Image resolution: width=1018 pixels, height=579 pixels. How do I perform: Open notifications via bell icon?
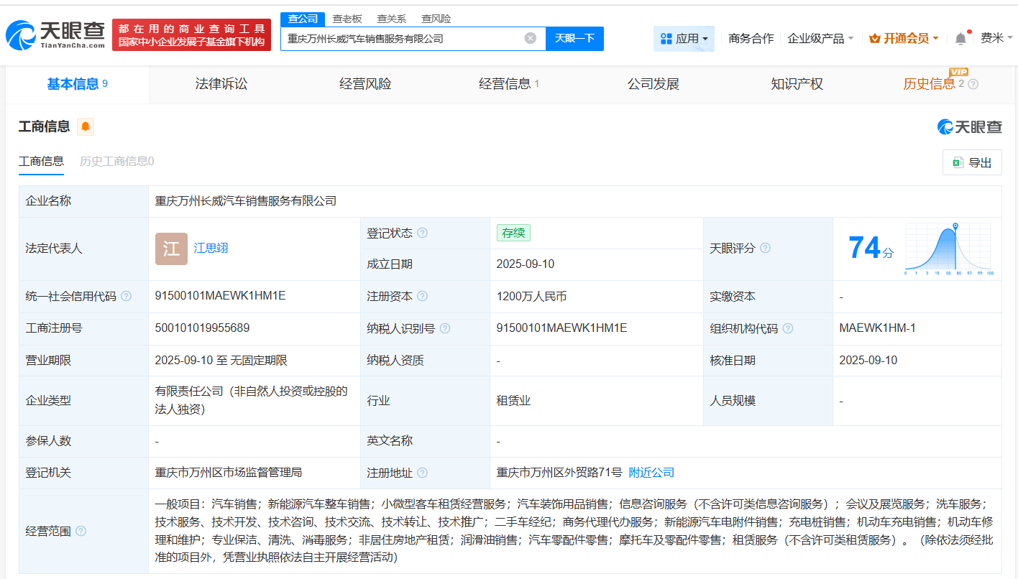pos(959,38)
